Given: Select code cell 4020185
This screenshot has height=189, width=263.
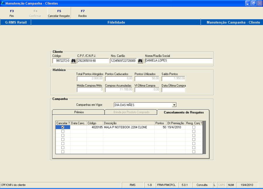Looking at the screenshot, I should tap(95, 127).
